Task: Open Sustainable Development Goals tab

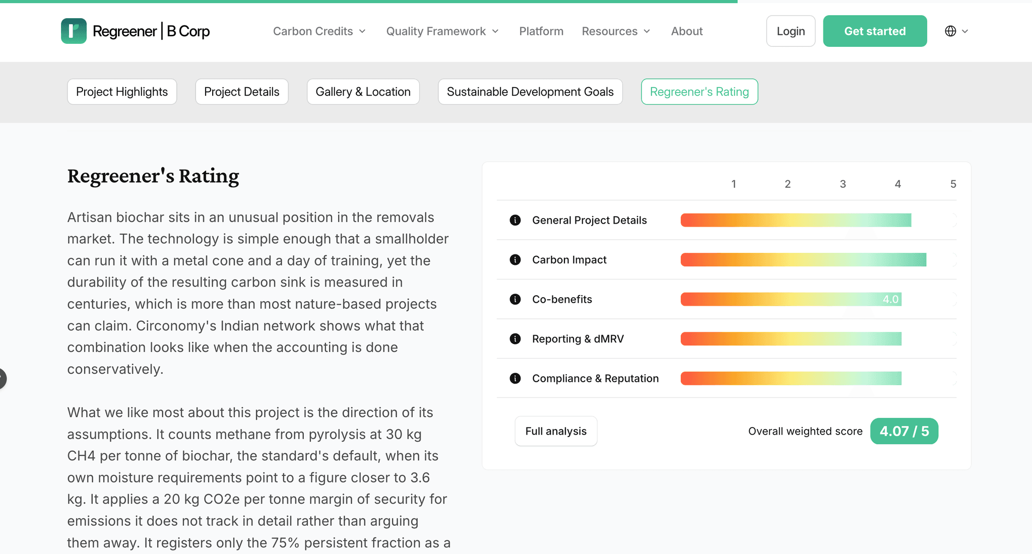Action: 530,92
